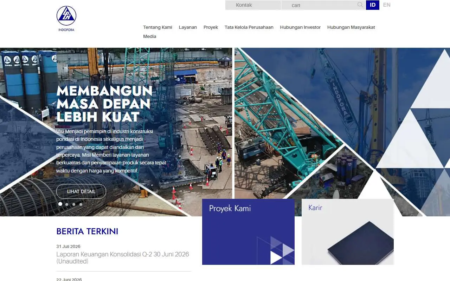
Task: Click BERITA TERKINI heading
Action: (x=87, y=231)
